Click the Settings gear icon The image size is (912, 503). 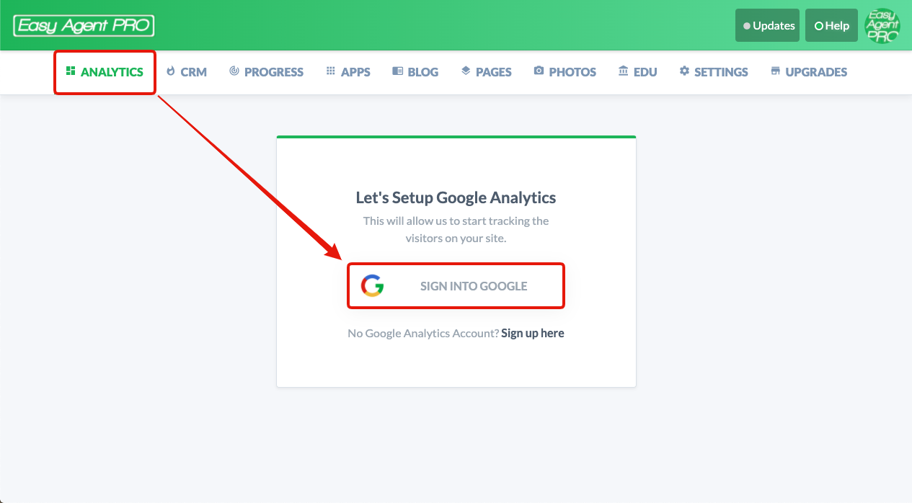[684, 71]
